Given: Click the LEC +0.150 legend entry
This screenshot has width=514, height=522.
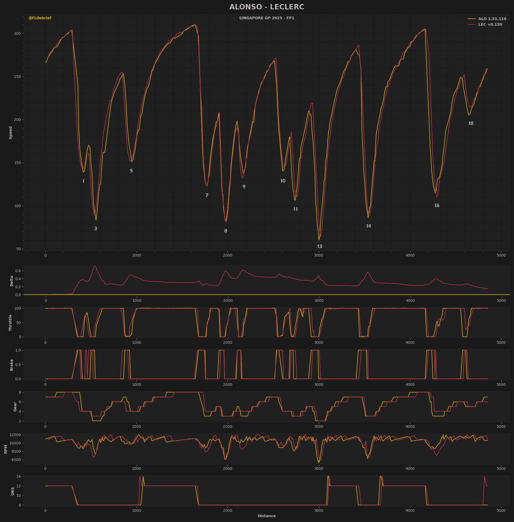Looking at the screenshot, I should (490, 25).
